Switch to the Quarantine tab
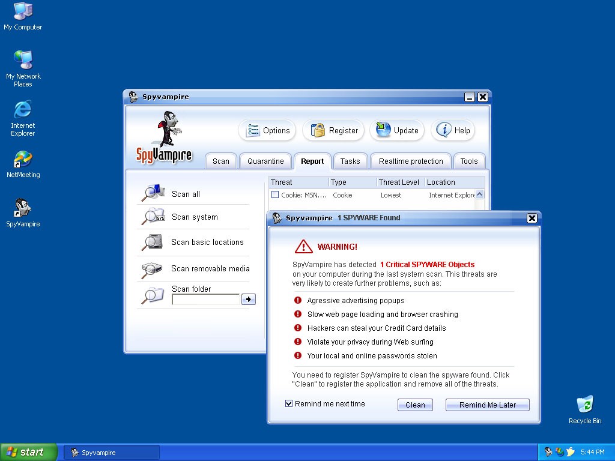The width and height of the screenshot is (615, 461). pos(265,161)
